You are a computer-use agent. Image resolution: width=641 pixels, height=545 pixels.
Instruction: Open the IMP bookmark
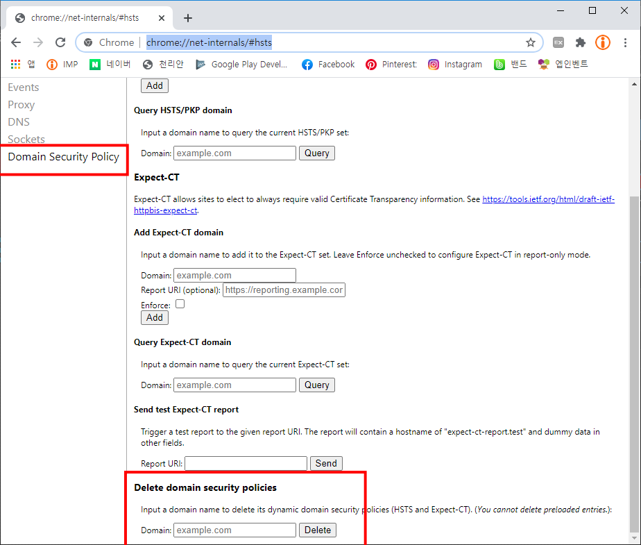pyautogui.click(x=62, y=65)
